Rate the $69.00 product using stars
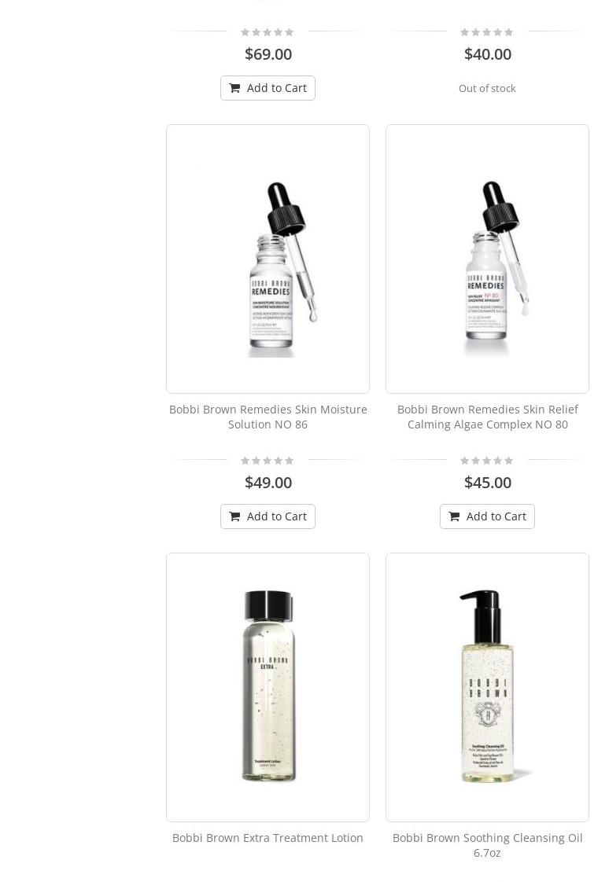This screenshot has width=609, height=882. (x=268, y=32)
